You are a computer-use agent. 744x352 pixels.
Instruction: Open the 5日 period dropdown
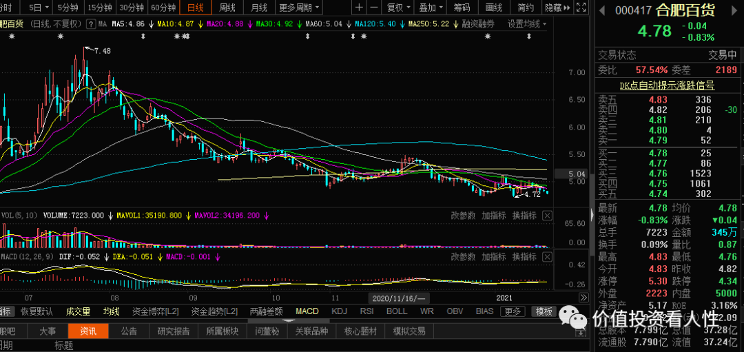click(40, 8)
